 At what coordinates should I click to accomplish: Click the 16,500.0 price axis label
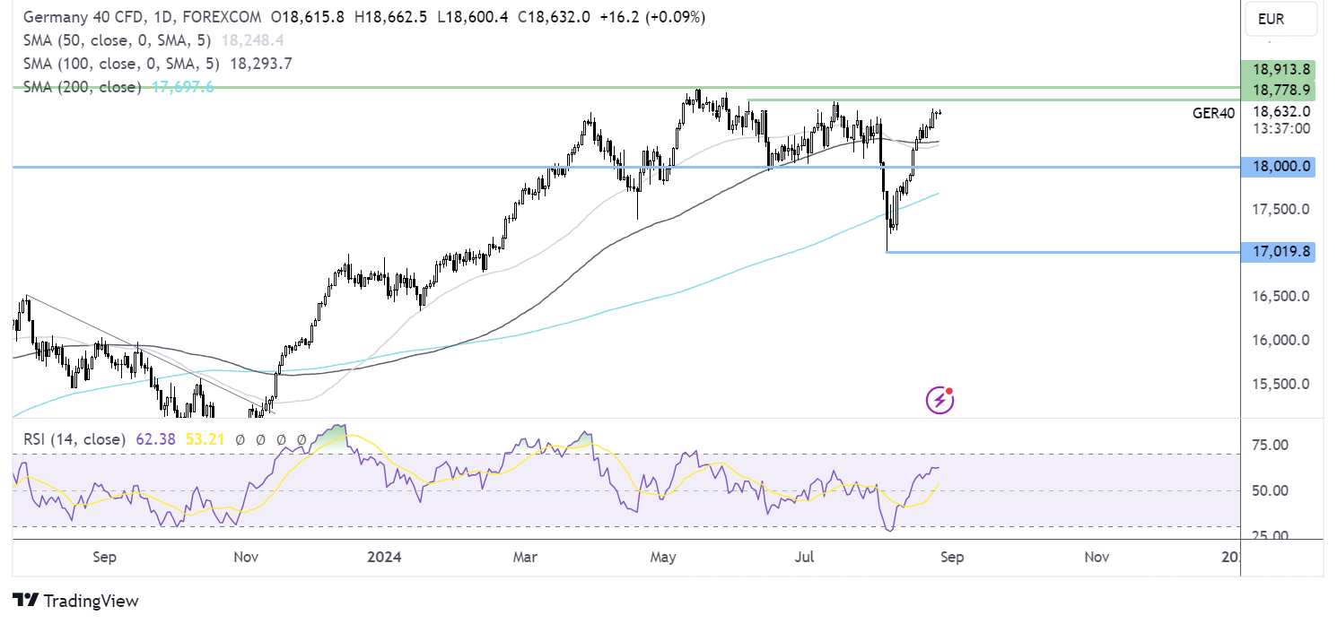click(x=1280, y=297)
